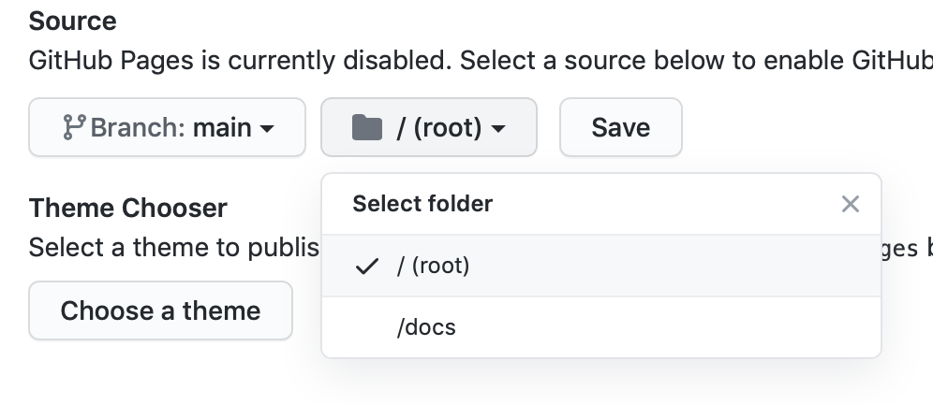Click the / (root) label in folder button
This screenshot has width=933, height=404.
tap(439, 128)
